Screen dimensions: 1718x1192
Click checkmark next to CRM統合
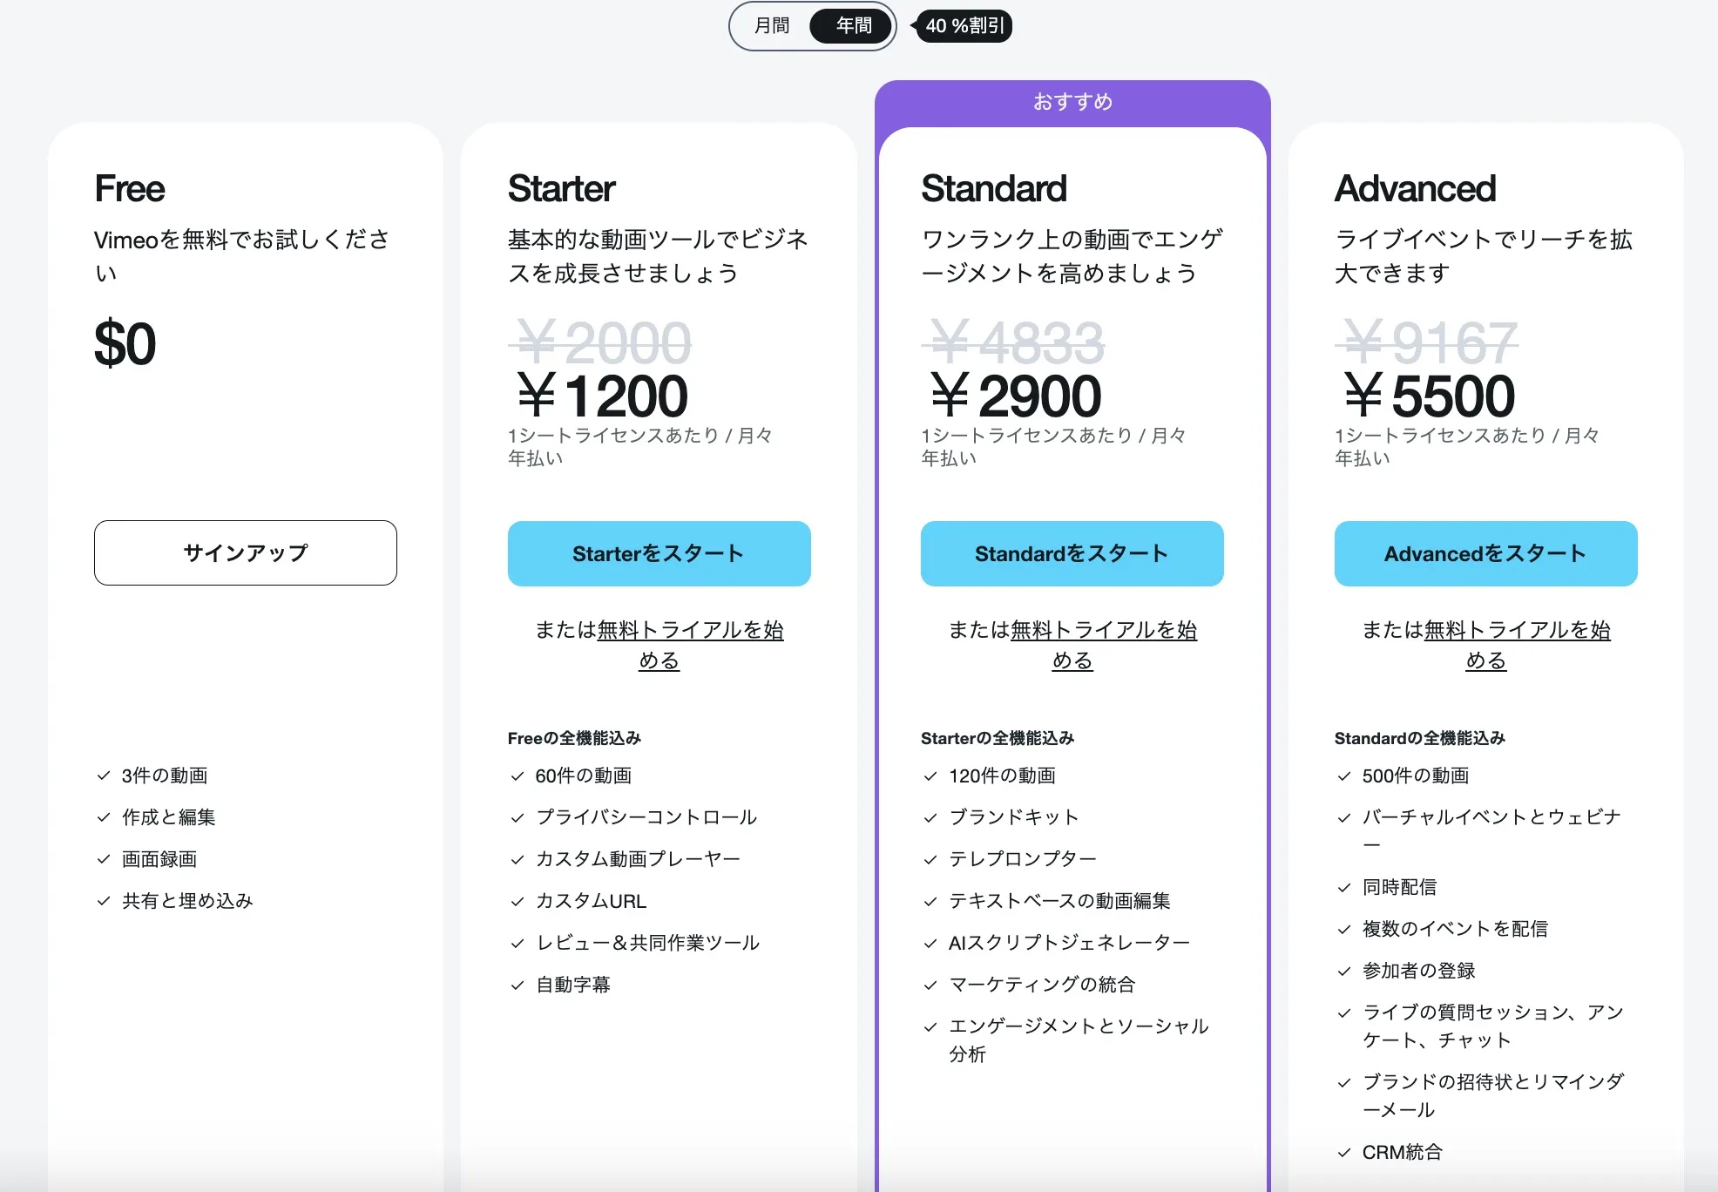(1344, 1152)
